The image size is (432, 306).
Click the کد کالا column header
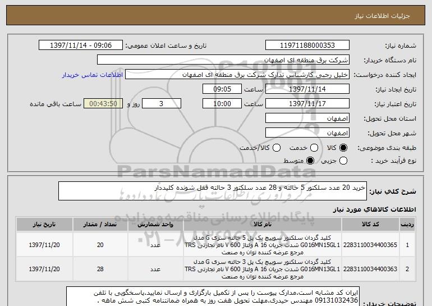370,225
